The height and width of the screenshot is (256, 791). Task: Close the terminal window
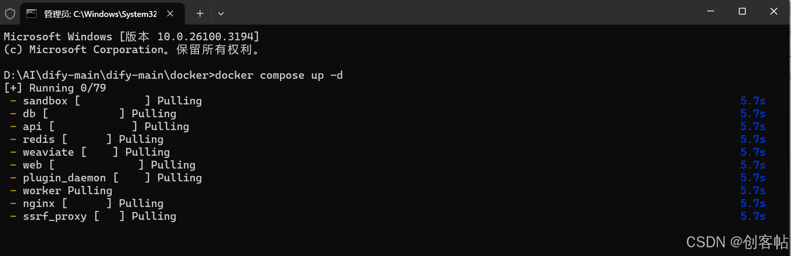coord(774,11)
